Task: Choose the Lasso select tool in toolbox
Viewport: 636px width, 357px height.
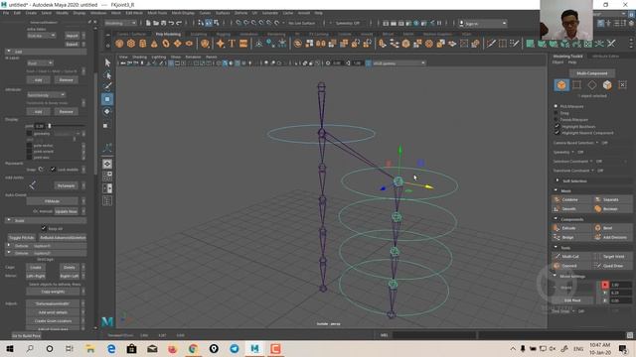Action: coord(107,75)
